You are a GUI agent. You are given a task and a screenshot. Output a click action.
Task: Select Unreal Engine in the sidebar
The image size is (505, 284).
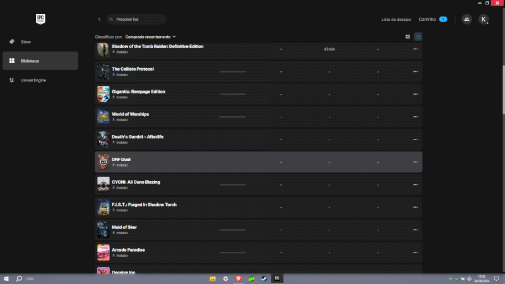coord(33,80)
